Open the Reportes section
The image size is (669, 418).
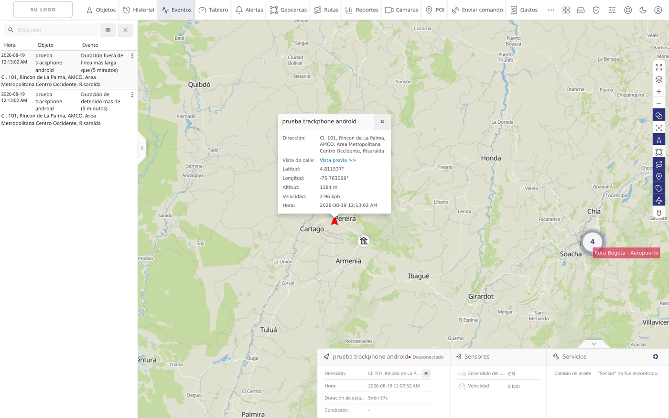click(x=362, y=10)
